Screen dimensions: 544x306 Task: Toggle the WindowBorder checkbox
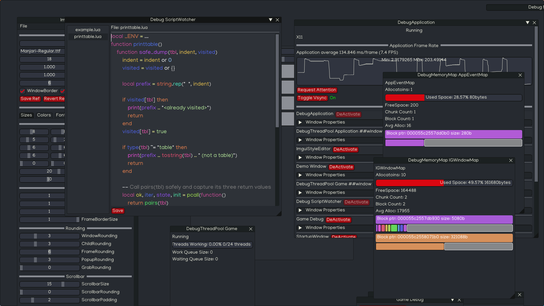pyautogui.click(x=22, y=91)
